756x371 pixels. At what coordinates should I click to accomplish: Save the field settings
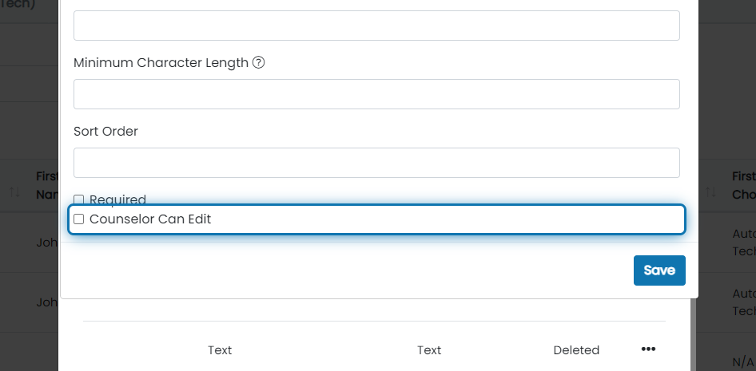pyautogui.click(x=659, y=270)
